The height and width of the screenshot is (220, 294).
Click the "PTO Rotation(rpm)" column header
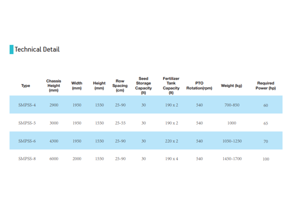tap(199, 86)
